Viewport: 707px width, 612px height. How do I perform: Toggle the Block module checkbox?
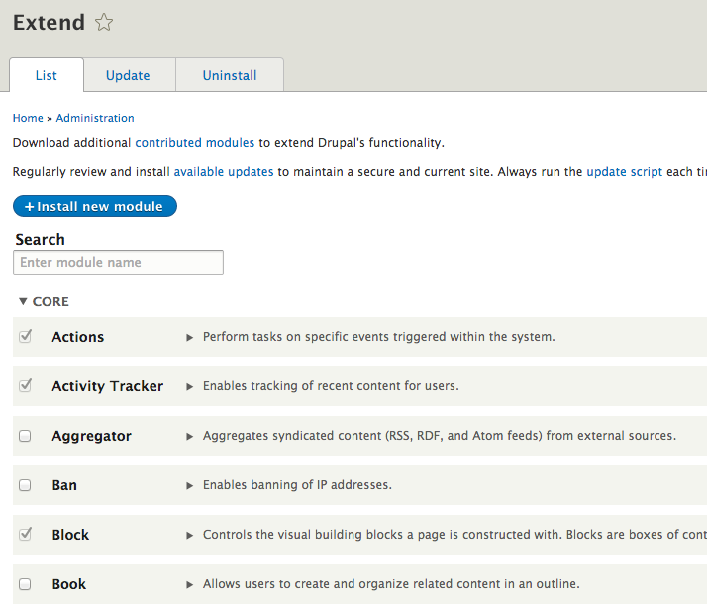click(x=26, y=534)
